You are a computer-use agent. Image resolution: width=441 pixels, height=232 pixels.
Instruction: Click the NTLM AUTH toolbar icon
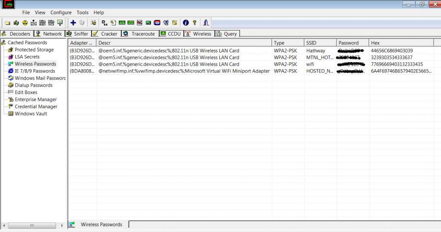click(x=34, y=23)
